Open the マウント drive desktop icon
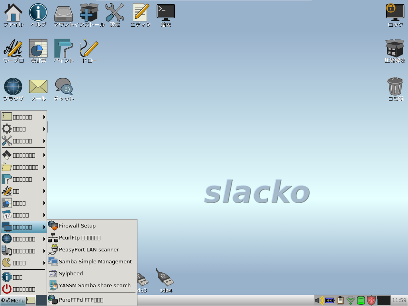 pos(63,15)
